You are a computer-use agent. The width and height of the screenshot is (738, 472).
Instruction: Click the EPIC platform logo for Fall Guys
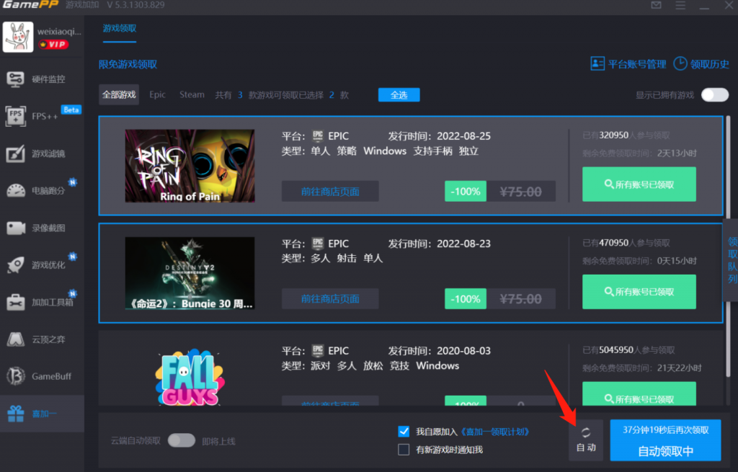[318, 351]
